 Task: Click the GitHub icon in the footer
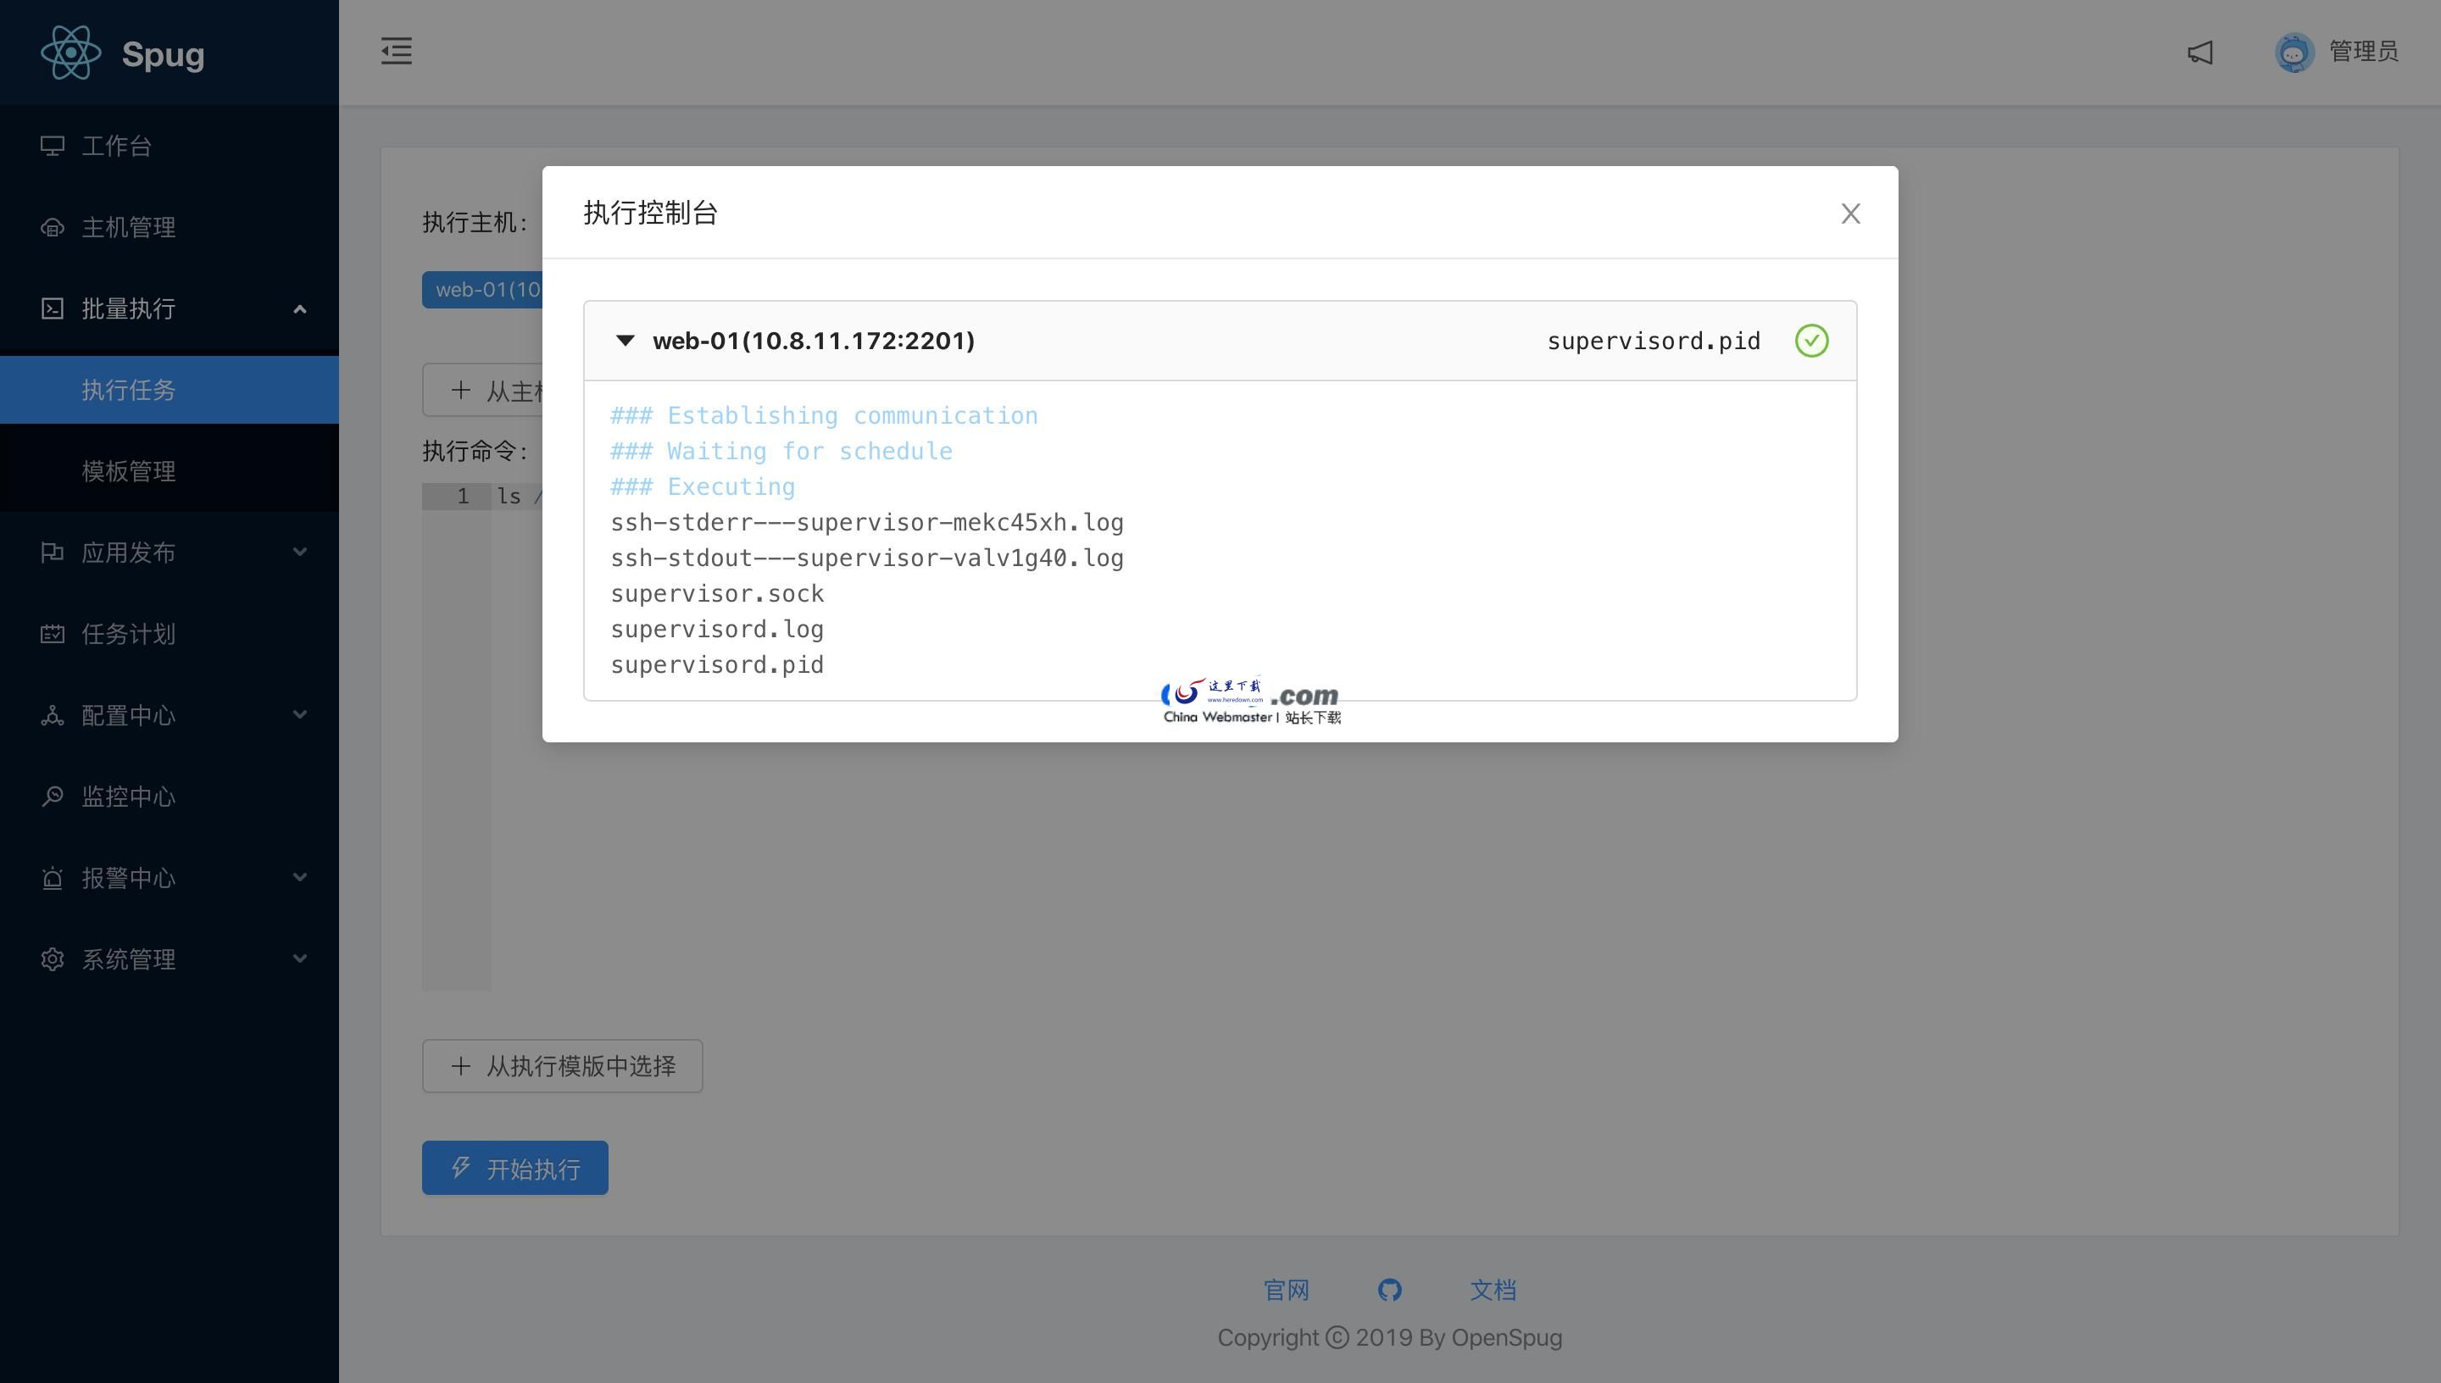coord(1391,1289)
